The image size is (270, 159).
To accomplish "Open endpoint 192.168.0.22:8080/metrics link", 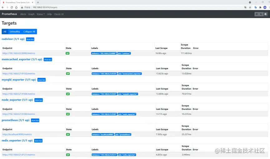I will click(x=19, y=53).
